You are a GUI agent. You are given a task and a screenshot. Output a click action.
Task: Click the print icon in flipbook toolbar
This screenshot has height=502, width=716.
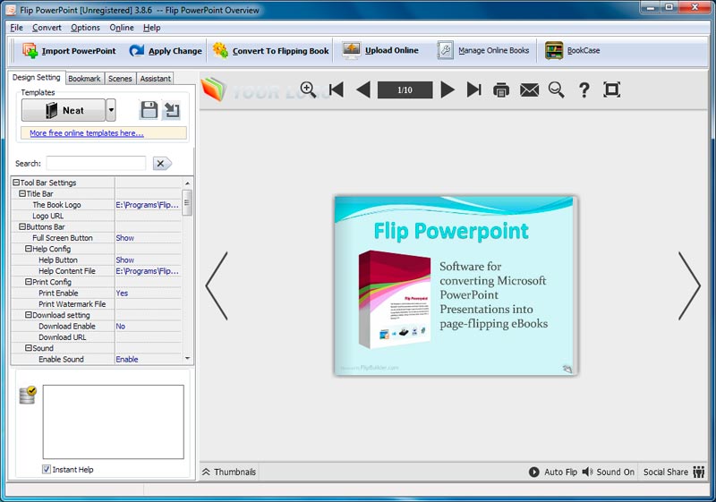click(x=501, y=89)
